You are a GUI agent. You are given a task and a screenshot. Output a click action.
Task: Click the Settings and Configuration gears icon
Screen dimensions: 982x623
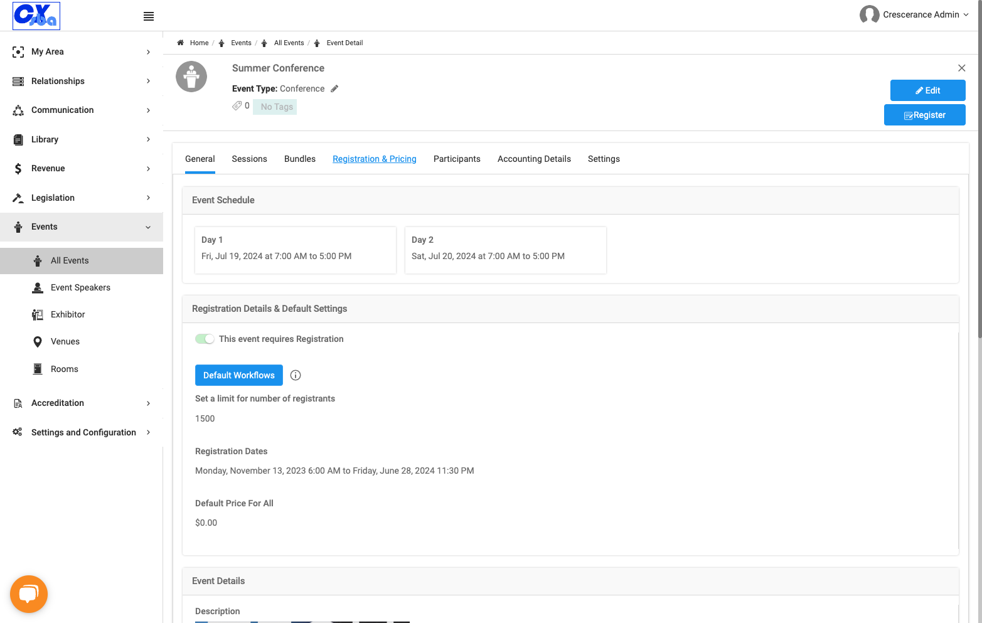pos(18,432)
